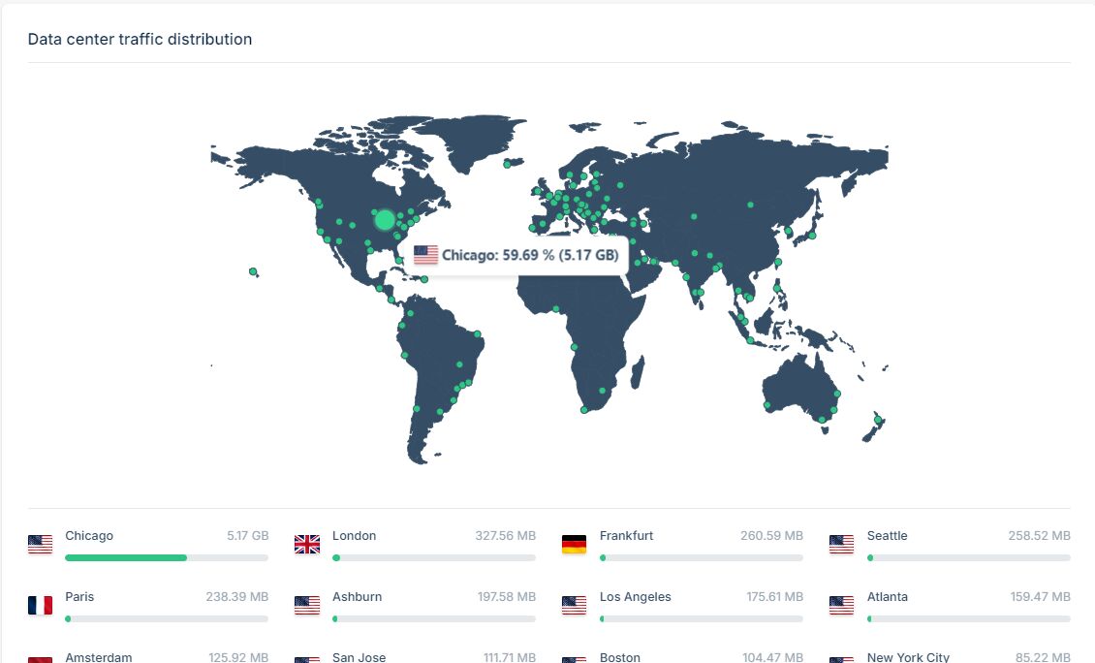Click the Paris city label
This screenshot has height=663, width=1095.
tap(79, 597)
